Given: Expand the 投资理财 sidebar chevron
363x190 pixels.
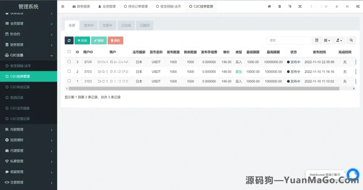Looking at the screenshot, I should coord(52,140).
